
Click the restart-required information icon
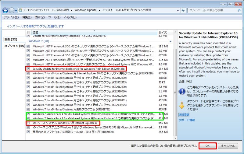click(182, 91)
